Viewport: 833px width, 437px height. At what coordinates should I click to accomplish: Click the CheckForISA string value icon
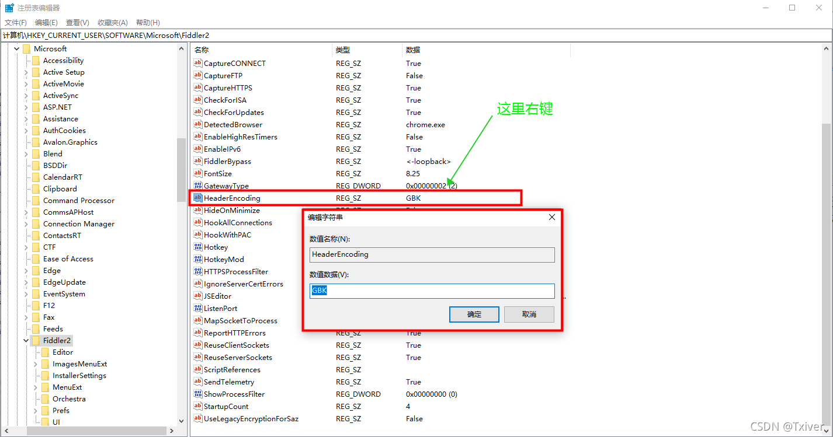tap(197, 100)
